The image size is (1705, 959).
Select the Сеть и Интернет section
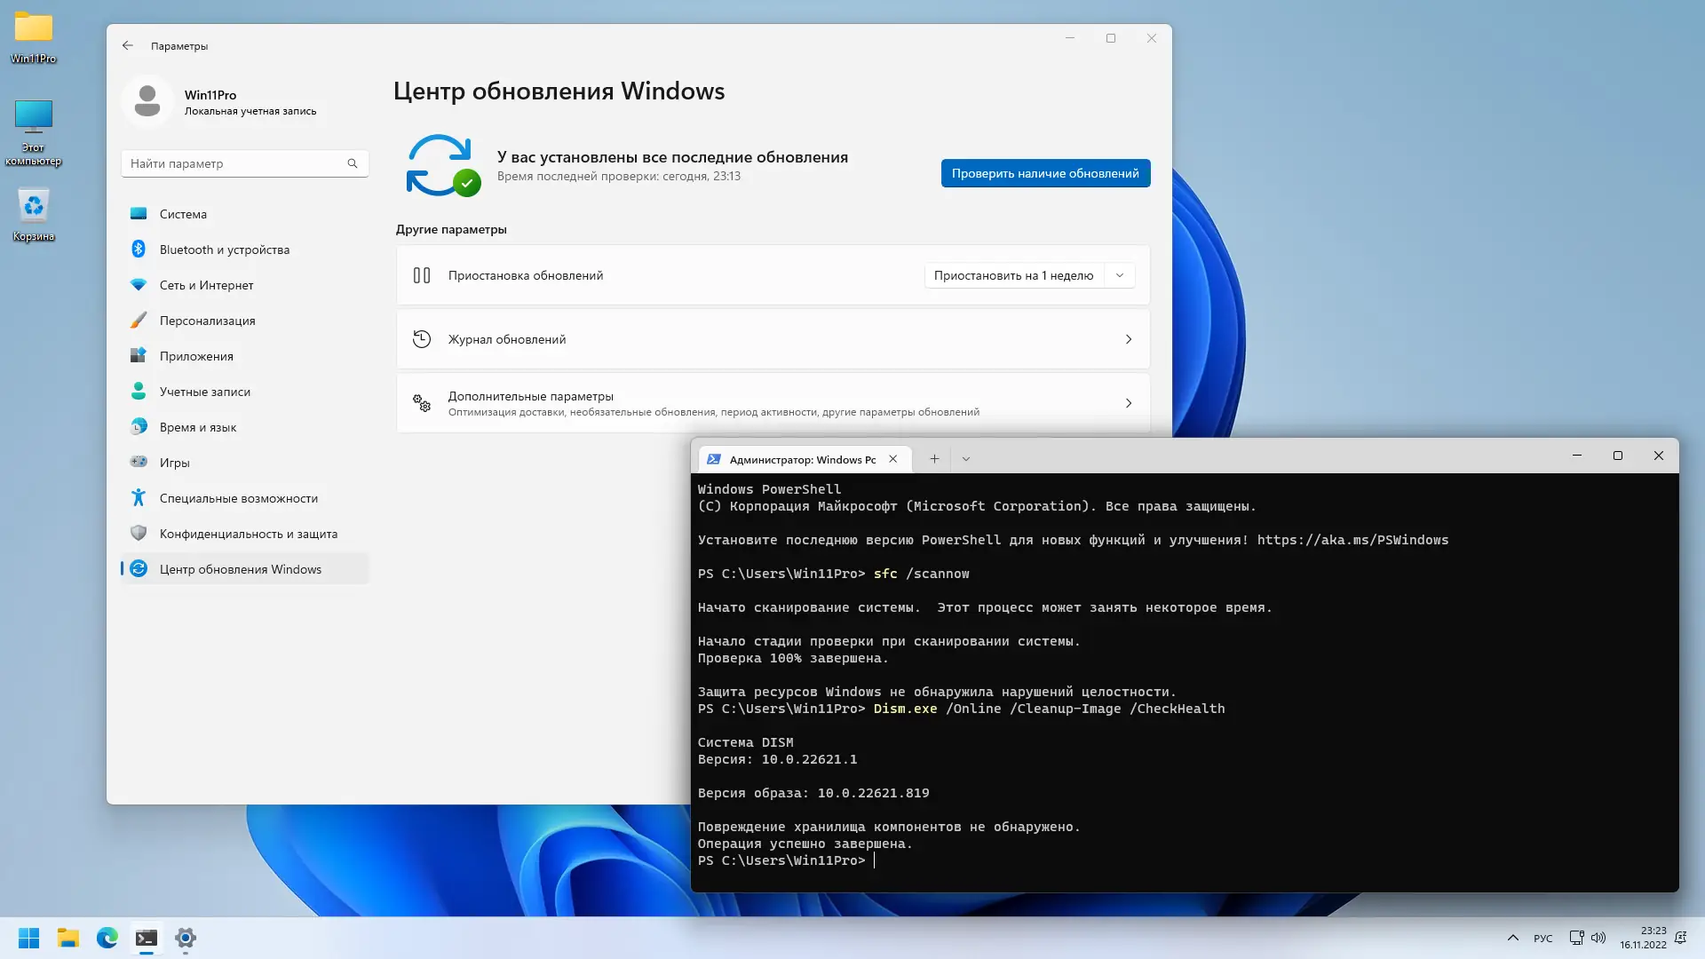(x=207, y=285)
